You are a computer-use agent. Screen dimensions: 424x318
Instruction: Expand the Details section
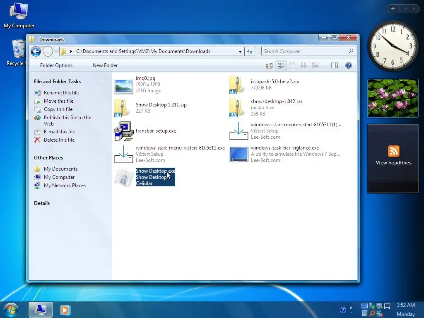(102, 203)
